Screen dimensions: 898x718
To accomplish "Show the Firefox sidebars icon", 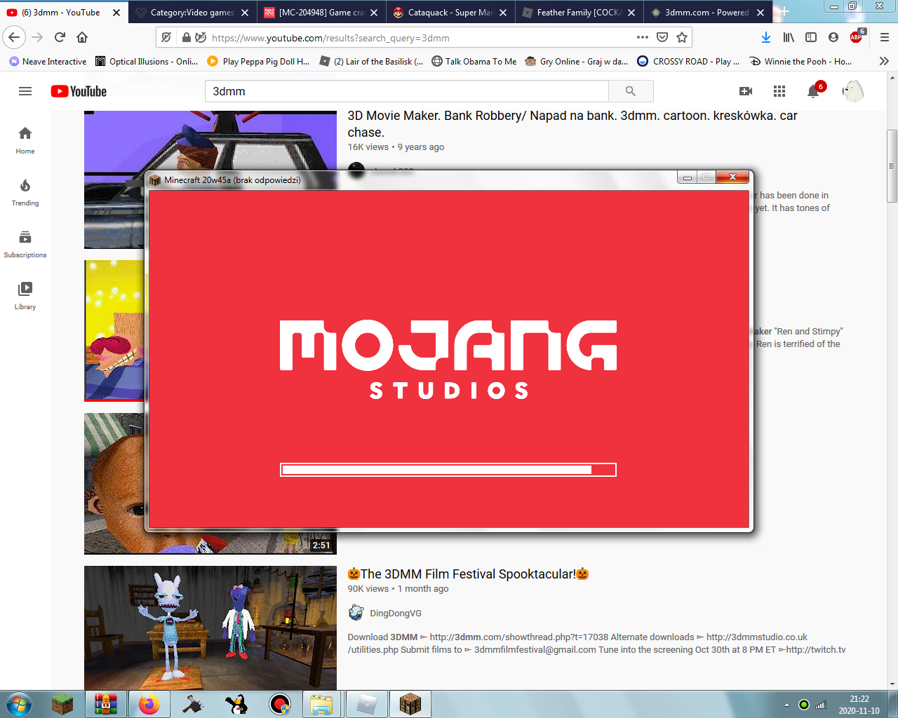I will click(x=811, y=37).
